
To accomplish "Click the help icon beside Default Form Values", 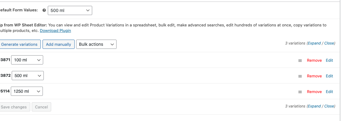I will tap(44, 10).
